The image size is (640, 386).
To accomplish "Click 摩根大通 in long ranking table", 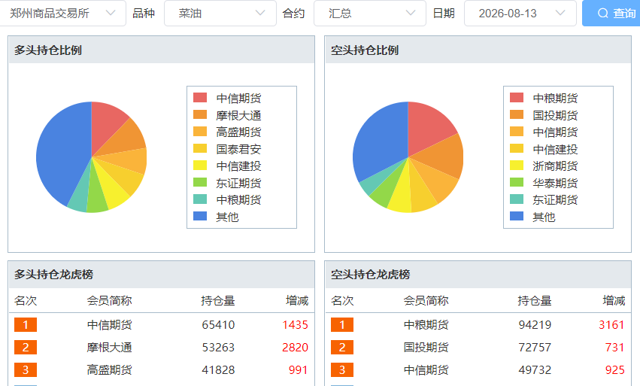I will [x=109, y=348].
